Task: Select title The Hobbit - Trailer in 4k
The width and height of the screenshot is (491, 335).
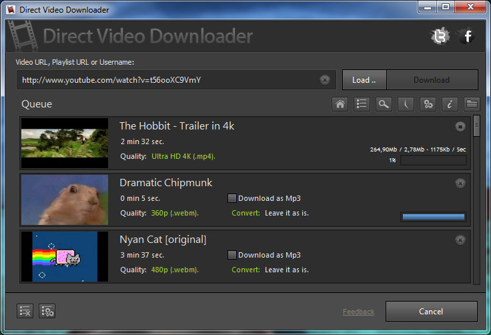Action: tap(177, 126)
